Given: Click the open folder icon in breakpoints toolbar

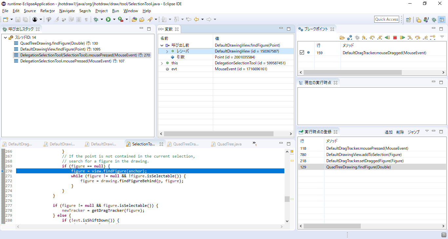Looking at the screenshot, I should (342, 37).
